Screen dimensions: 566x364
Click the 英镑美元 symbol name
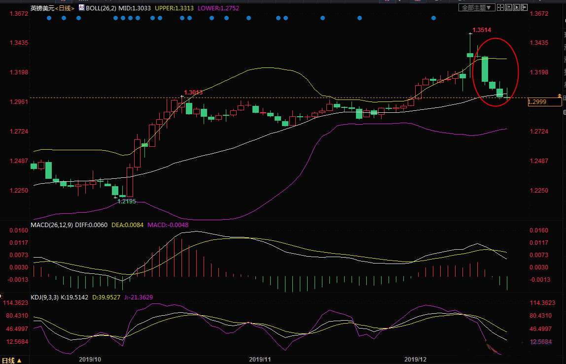(x=41, y=8)
